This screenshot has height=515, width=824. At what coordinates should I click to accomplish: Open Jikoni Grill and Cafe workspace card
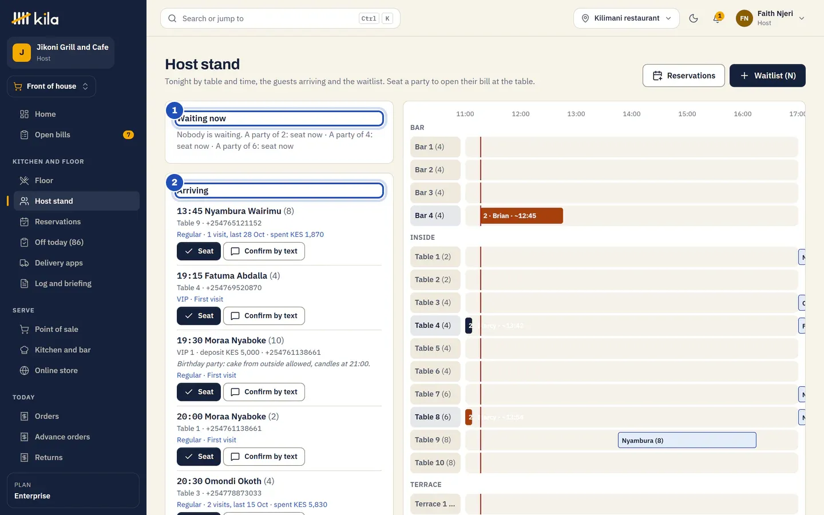(61, 53)
